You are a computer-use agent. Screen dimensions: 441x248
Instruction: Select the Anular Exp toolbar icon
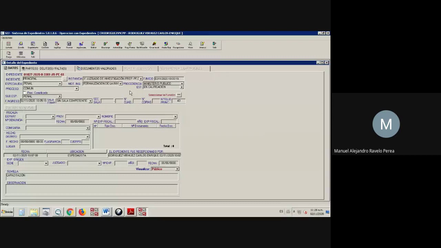click(x=166, y=45)
